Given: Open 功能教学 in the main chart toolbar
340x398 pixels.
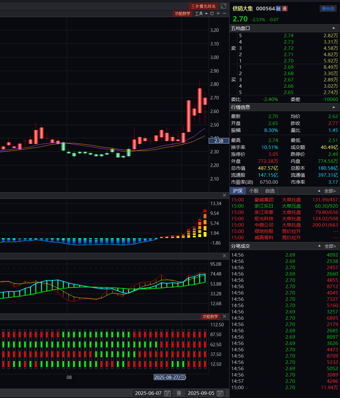Looking at the screenshot, I should point(183,14).
